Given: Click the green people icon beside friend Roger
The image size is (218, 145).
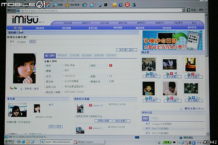Looking at the screenshot, I should (x=146, y=98).
